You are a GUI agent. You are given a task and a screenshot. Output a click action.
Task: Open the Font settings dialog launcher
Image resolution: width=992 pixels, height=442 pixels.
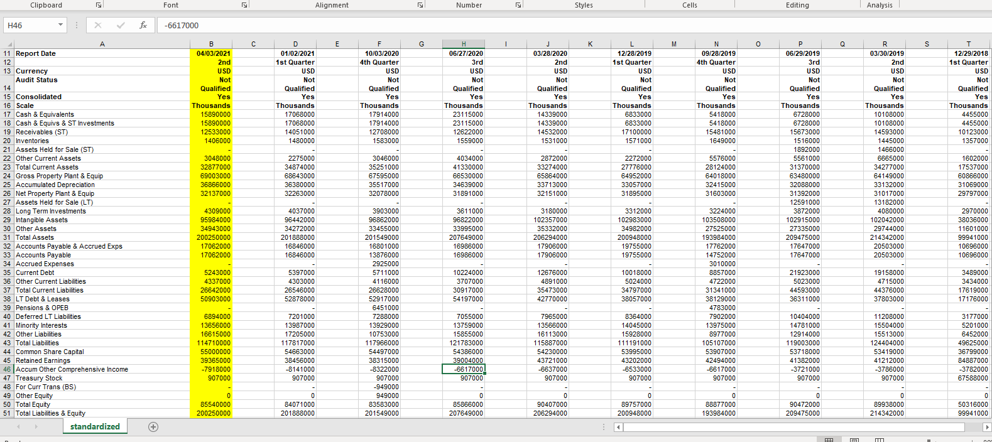click(244, 5)
